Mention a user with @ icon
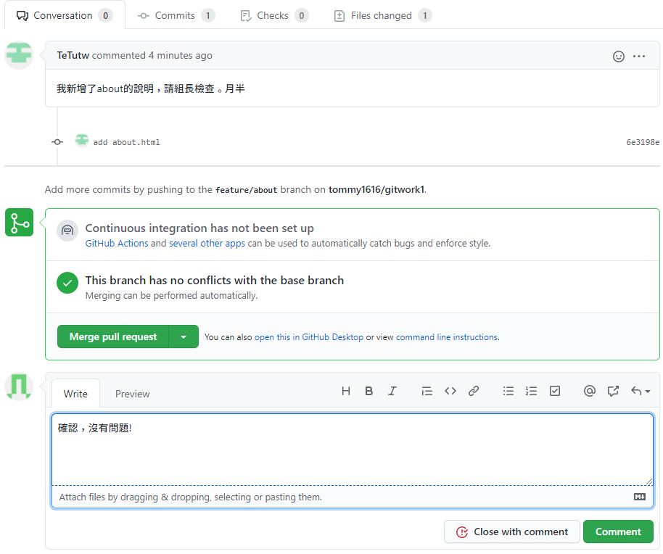The image size is (663, 554). tap(590, 391)
